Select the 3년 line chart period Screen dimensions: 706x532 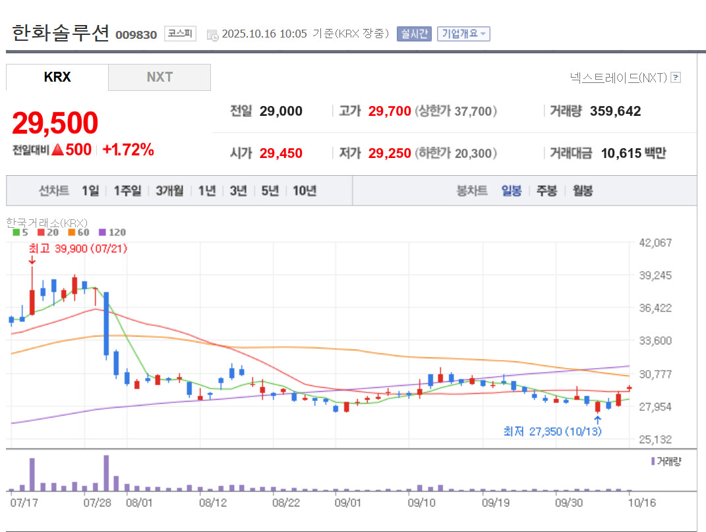click(x=239, y=191)
